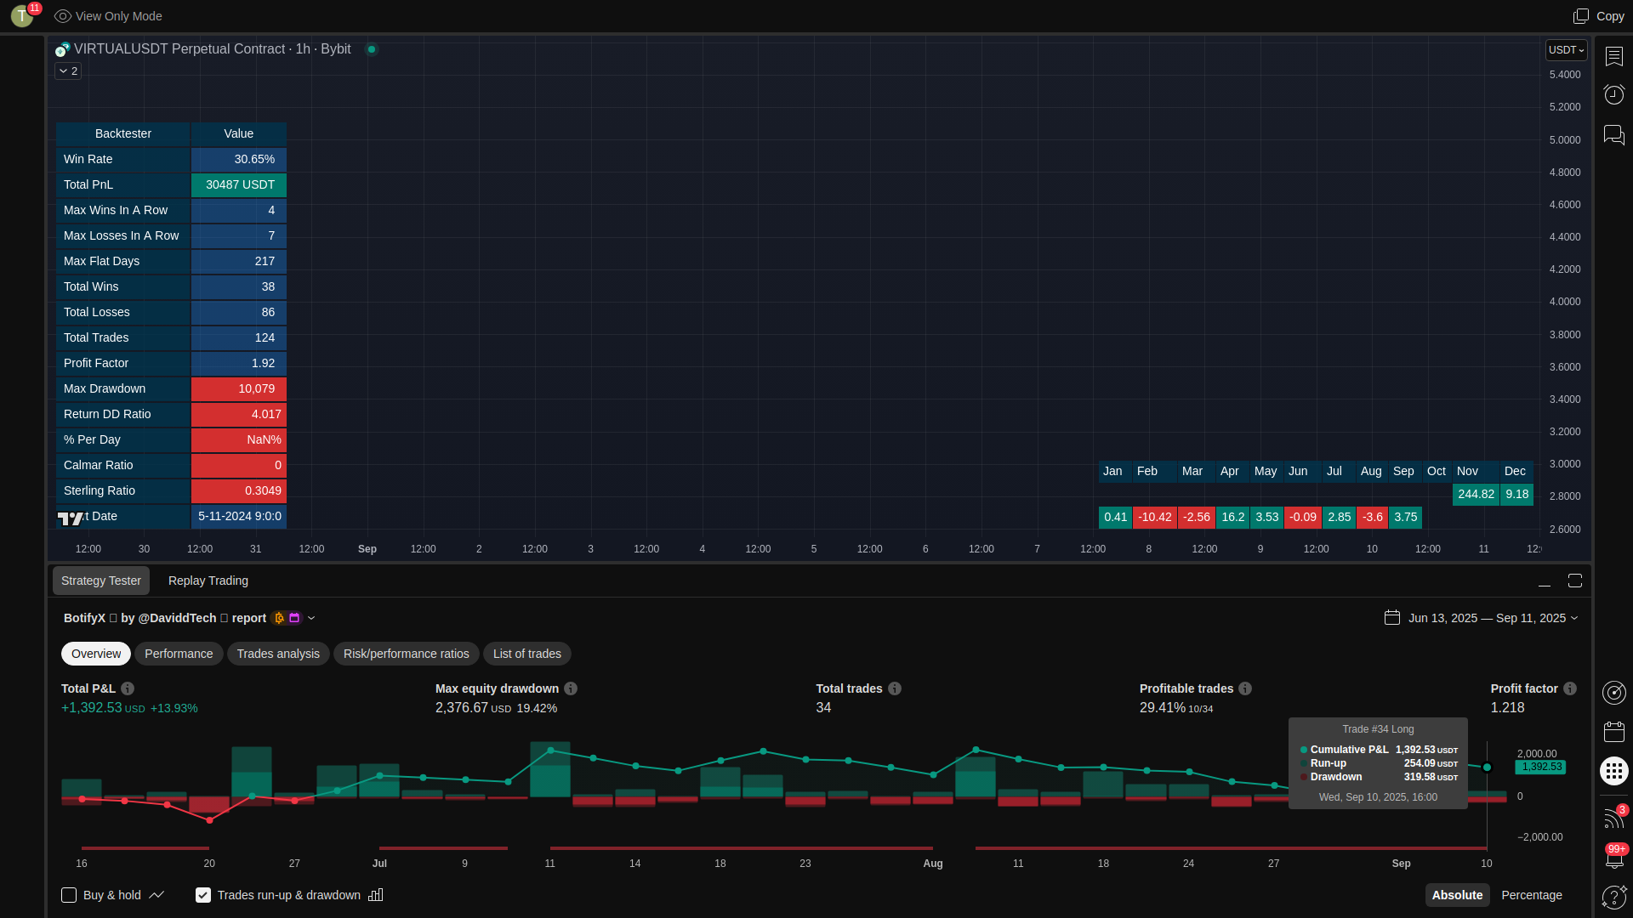The width and height of the screenshot is (1633, 918).
Task: Open the calendar icon in right sidebar
Action: 1613,732
